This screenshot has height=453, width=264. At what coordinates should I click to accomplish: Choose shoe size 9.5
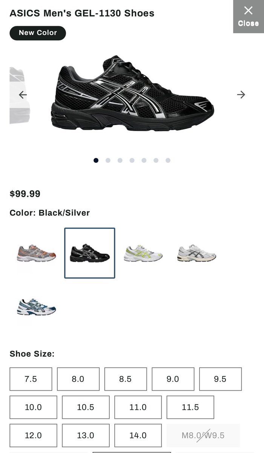pos(220,379)
